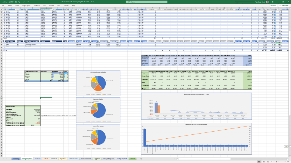Click the Save icon in Quick Access Toolbar
This screenshot has width=291, height=163.
16,2
